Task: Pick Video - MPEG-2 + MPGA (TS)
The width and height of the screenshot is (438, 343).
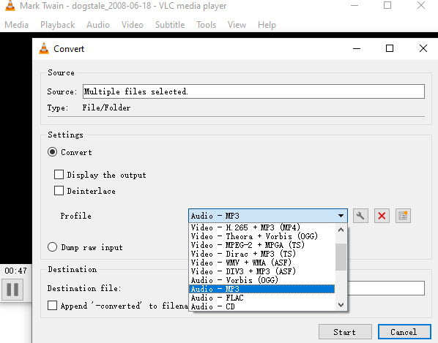Action: click(x=261, y=245)
